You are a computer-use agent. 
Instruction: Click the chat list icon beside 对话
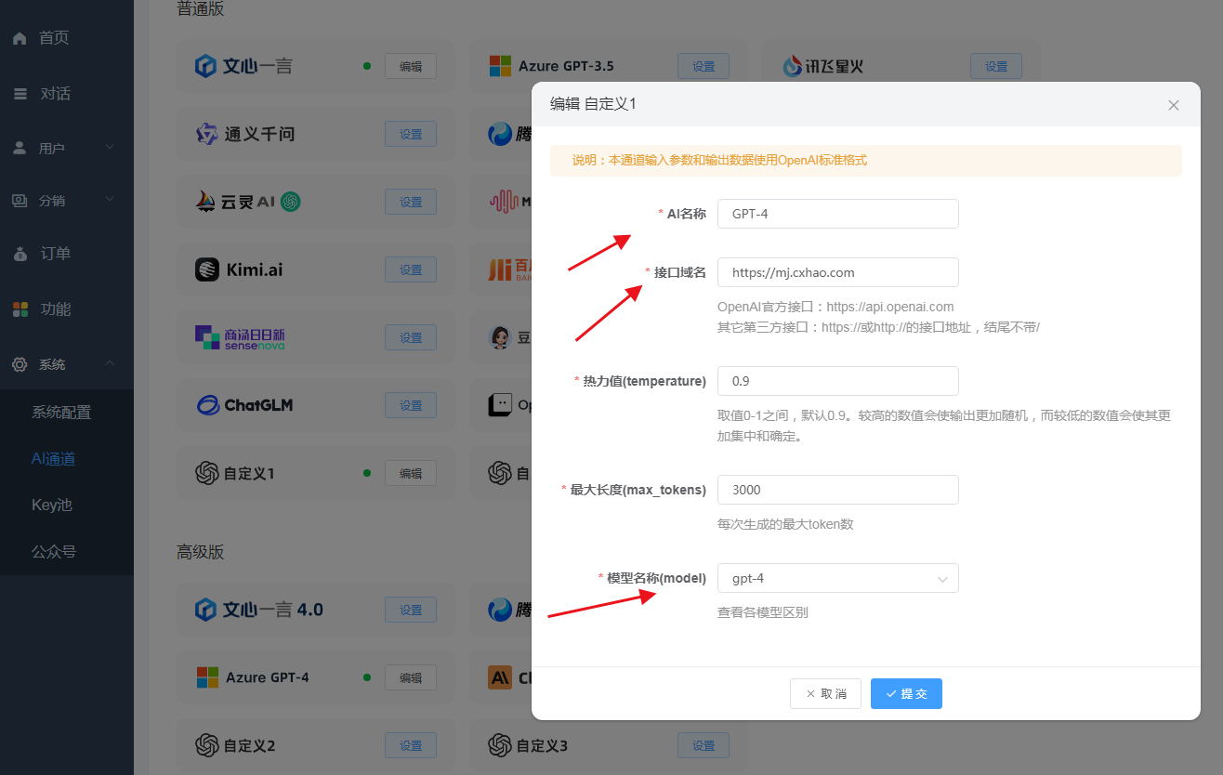click(20, 94)
